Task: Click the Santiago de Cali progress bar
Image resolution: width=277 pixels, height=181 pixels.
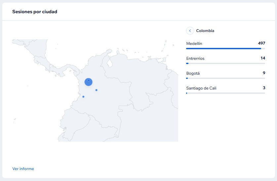Action: tap(225, 93)
